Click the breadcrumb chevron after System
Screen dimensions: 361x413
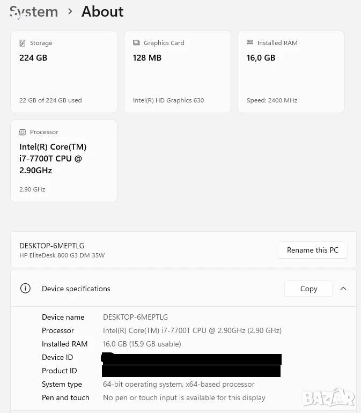[x=70, y=11]
